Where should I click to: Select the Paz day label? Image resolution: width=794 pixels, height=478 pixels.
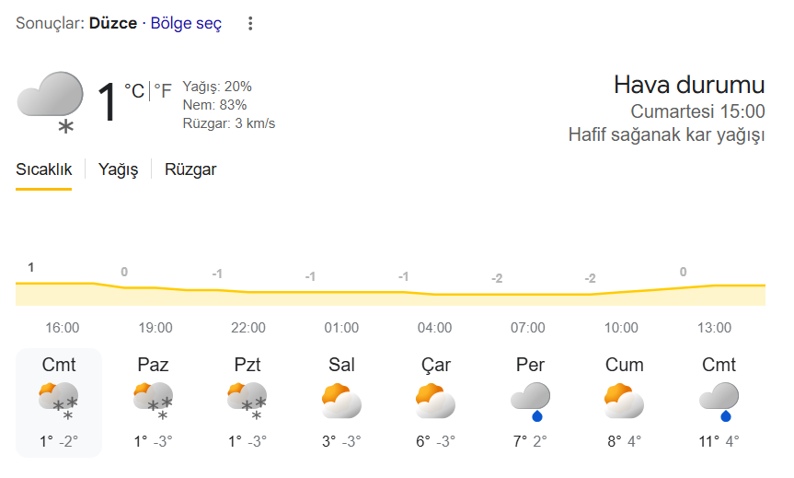(x=153, y=365)
